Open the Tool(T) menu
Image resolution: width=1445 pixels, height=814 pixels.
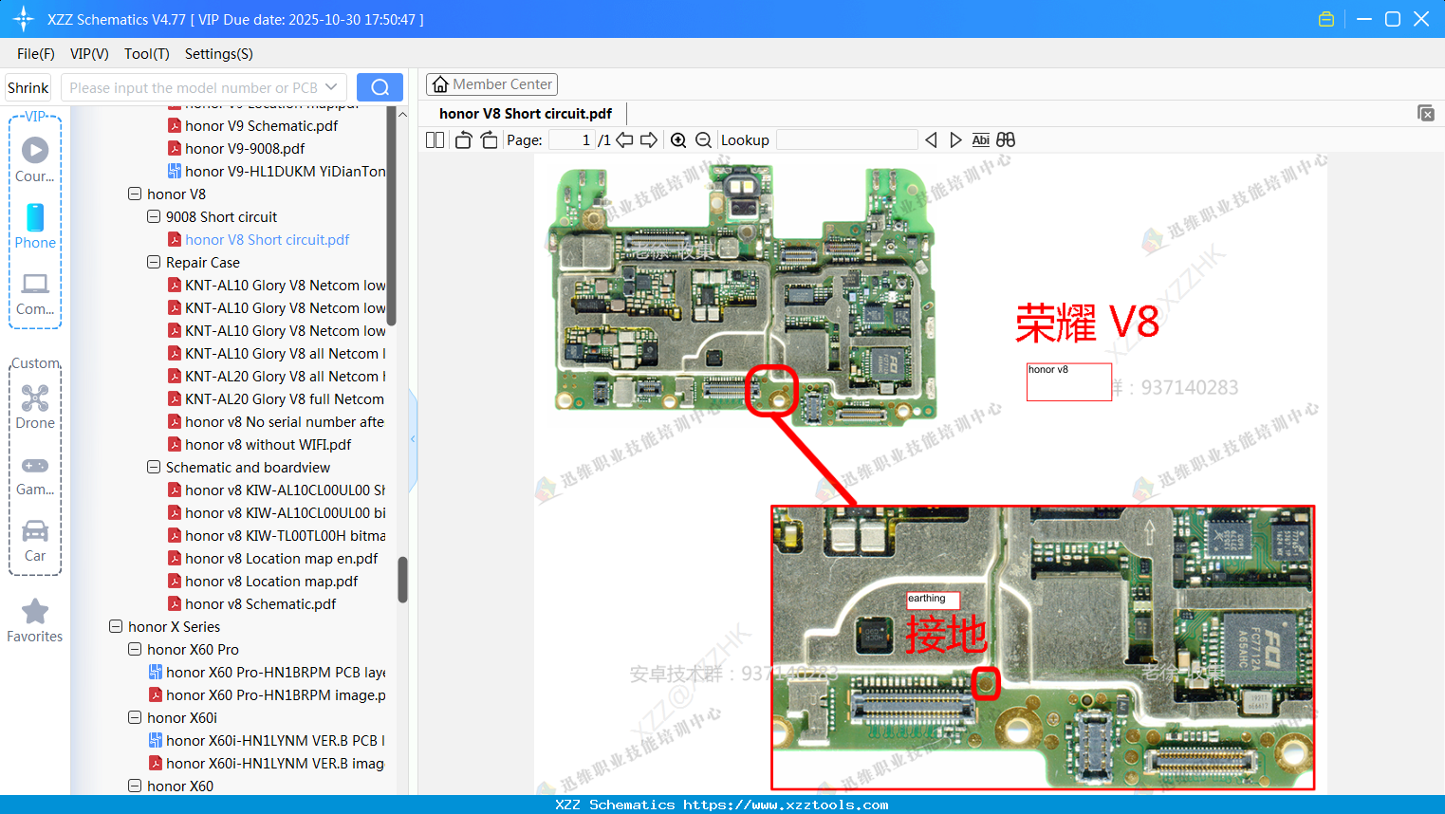tap(147, 54)
